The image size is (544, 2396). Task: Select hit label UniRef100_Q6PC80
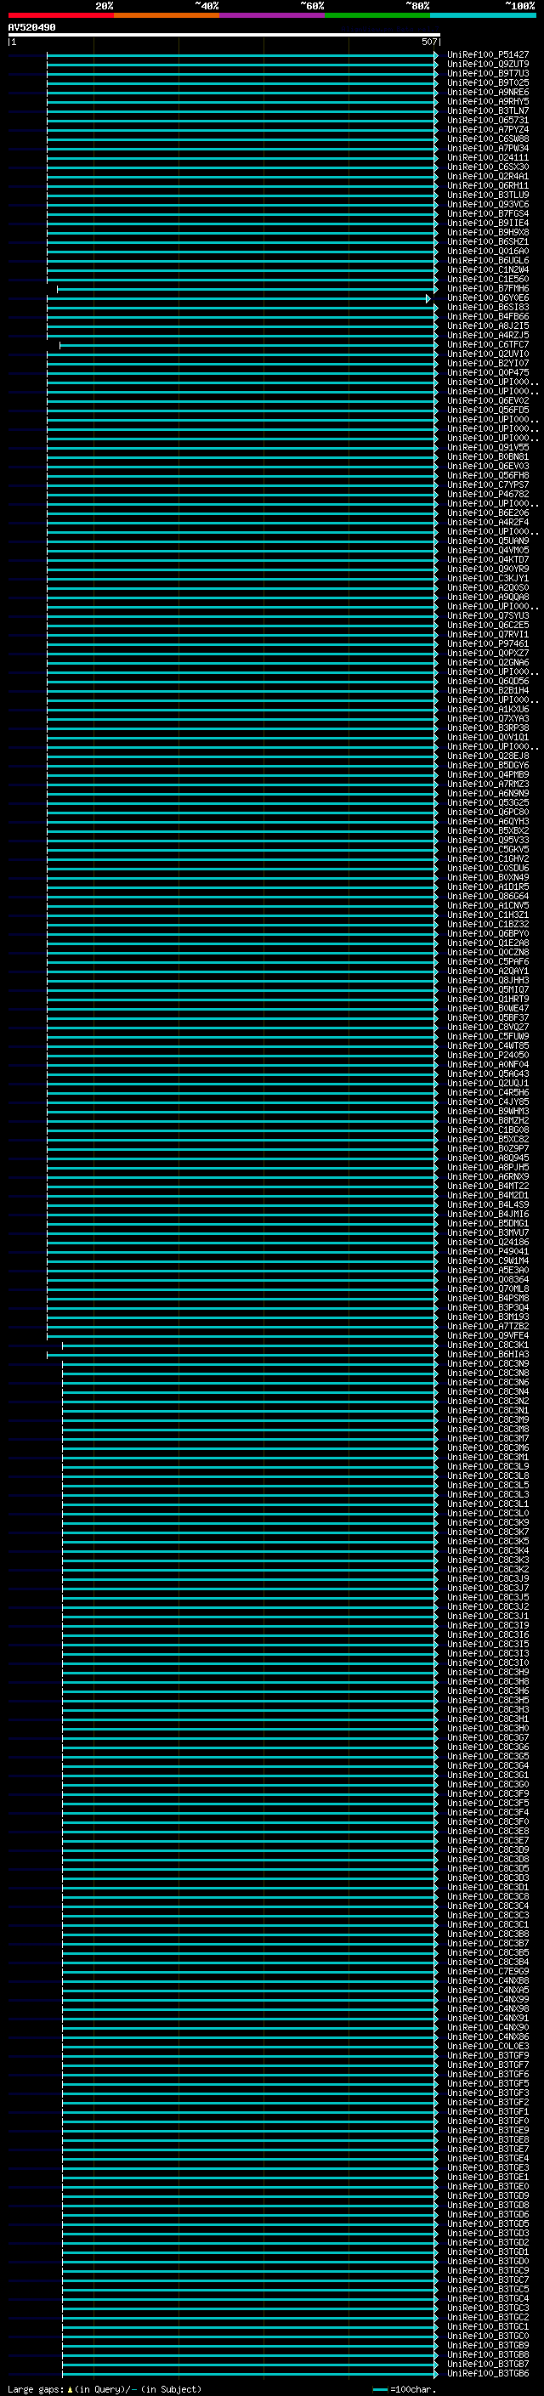pos(488,812)
